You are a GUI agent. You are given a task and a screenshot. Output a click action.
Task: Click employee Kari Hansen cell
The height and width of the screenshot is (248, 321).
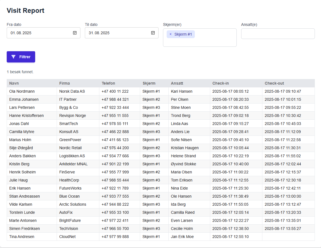click(181, 91)
